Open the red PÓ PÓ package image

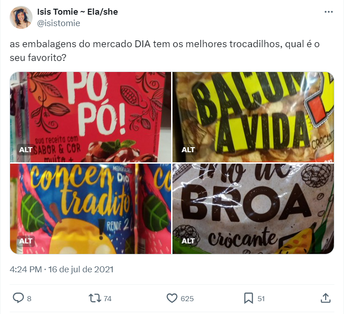pos(90,117)
